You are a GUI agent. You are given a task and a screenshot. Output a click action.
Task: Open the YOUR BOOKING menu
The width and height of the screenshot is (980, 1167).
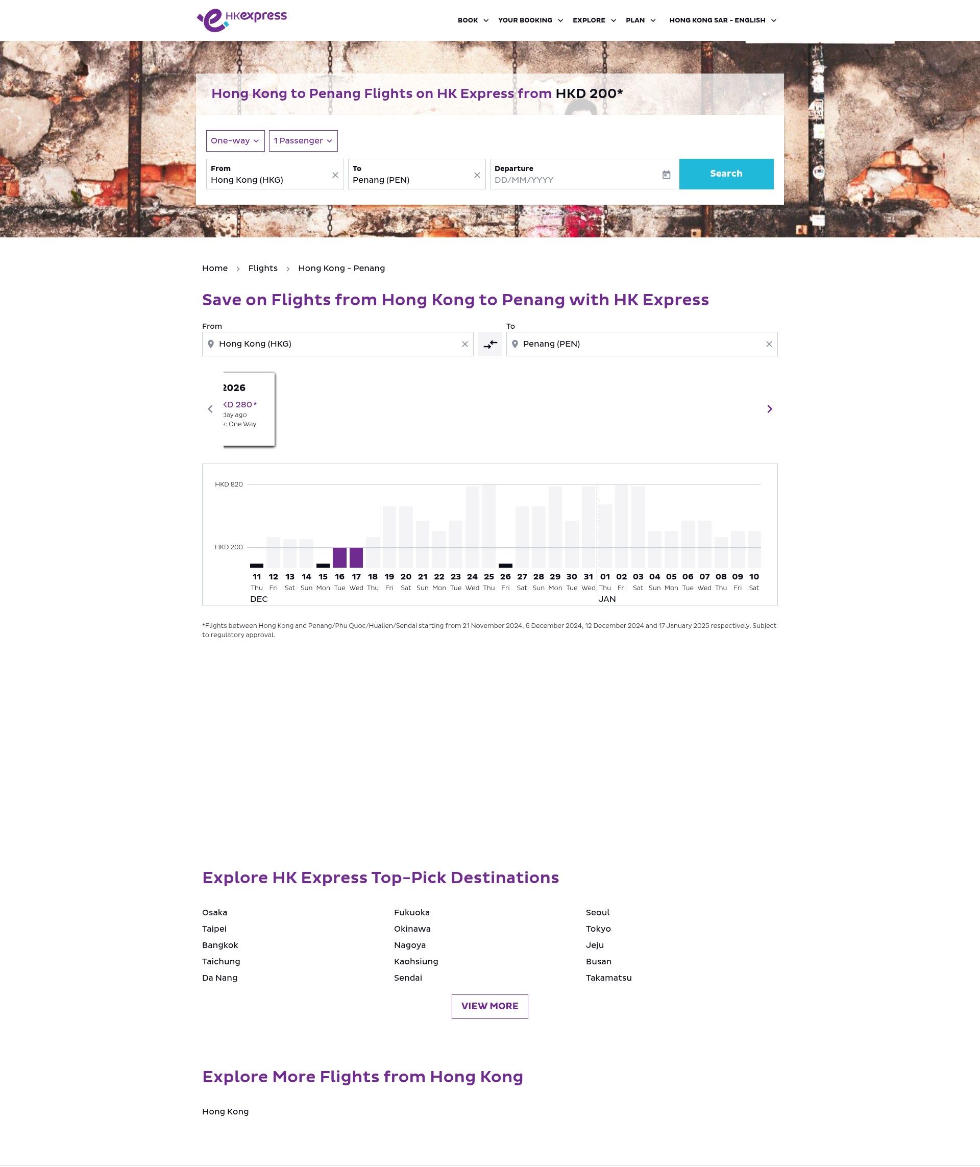[530, 20]
